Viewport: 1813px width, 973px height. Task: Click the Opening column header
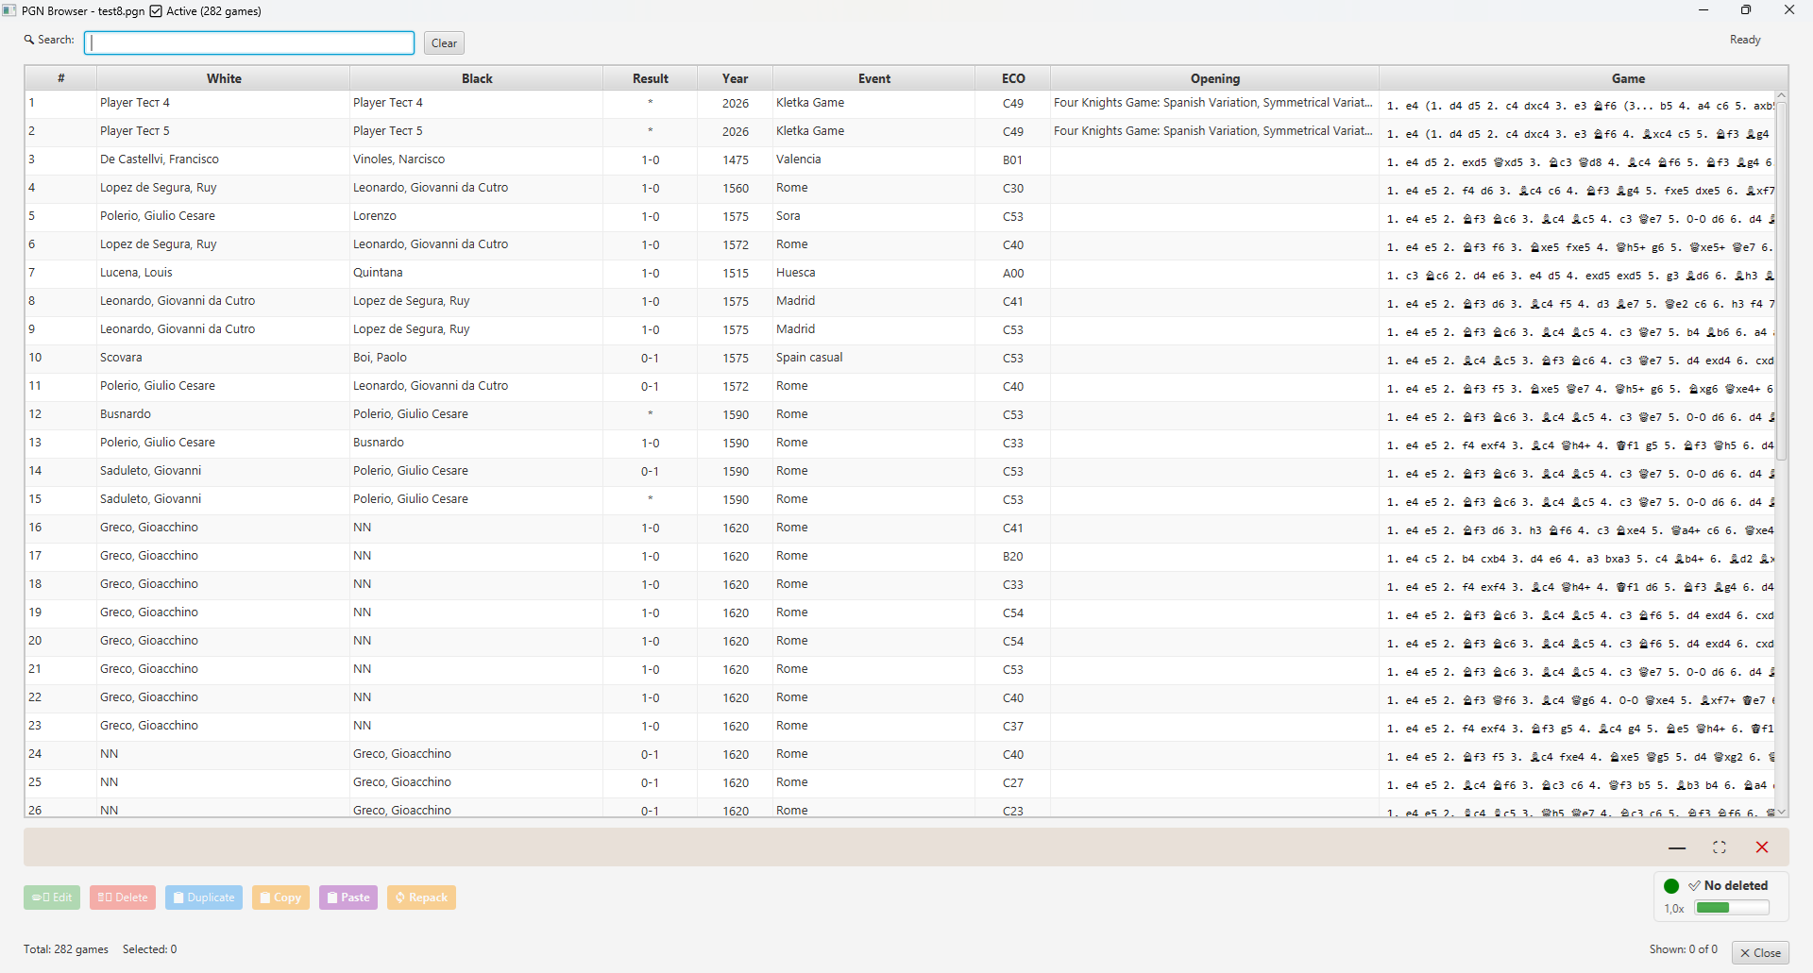(1215, 78)
